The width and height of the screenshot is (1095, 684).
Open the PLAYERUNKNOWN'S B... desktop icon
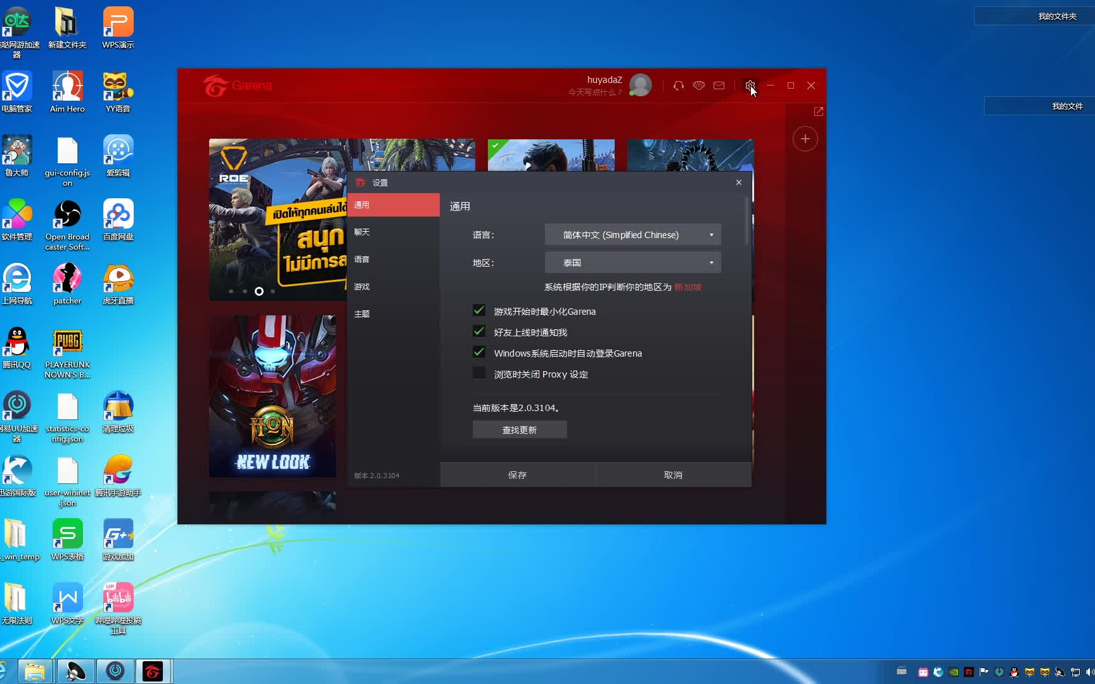[x=67, y=353]
